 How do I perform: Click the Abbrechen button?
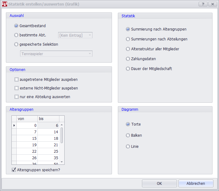click(195, 184)
